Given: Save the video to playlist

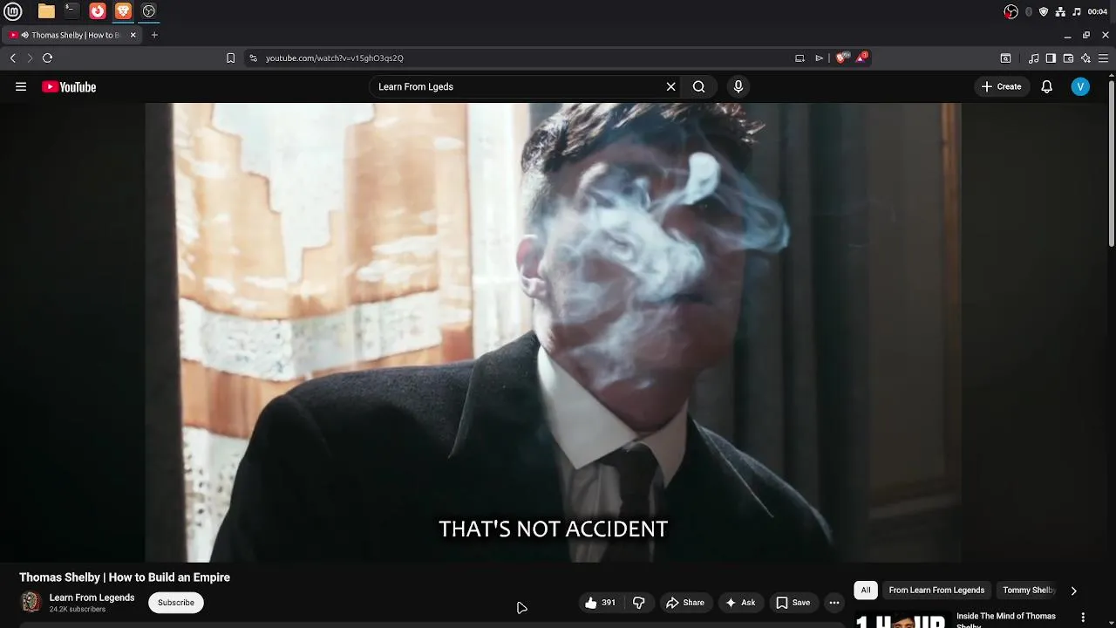Looking at the screenshot, I should pos(793,603).
